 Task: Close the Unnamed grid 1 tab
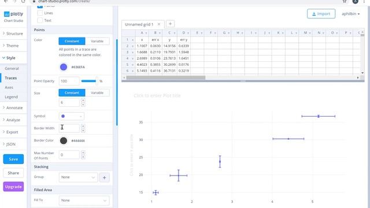(159, 24)
